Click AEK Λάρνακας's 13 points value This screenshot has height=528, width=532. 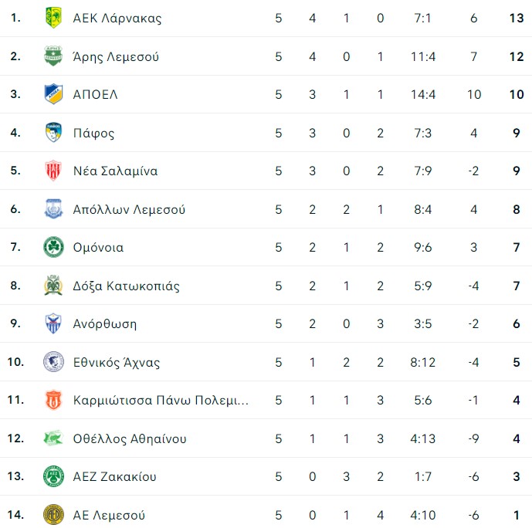[x=517, y=18]
